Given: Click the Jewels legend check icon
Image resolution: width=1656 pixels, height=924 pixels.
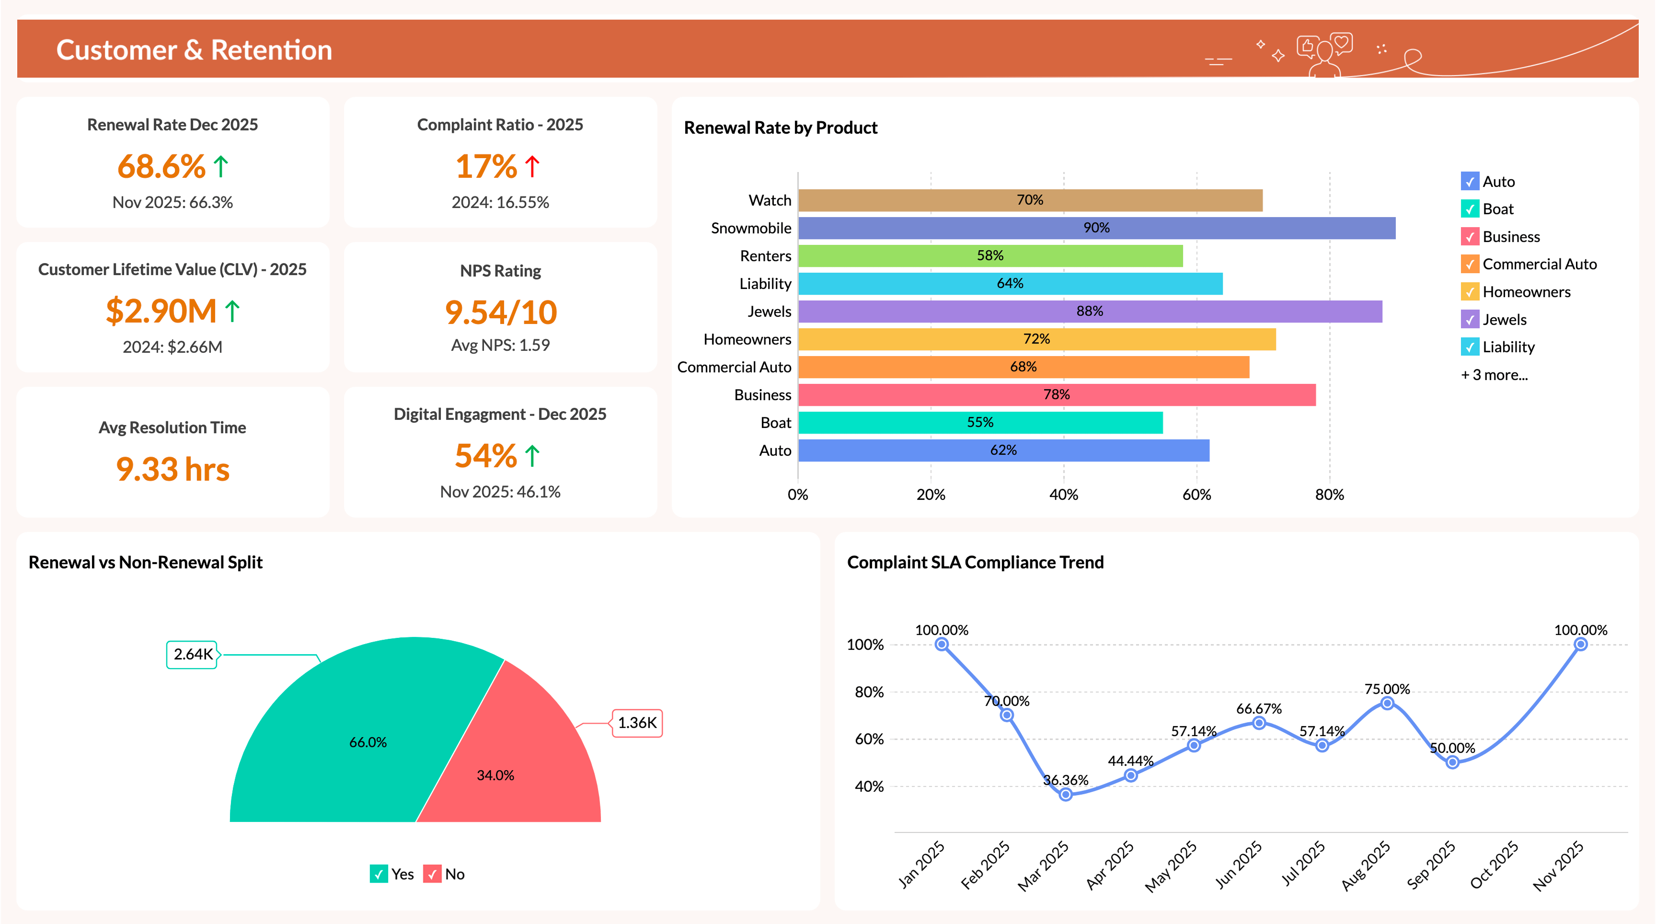Looking at the screenshot, I should pyautogui.click(x=1470, y=319).
